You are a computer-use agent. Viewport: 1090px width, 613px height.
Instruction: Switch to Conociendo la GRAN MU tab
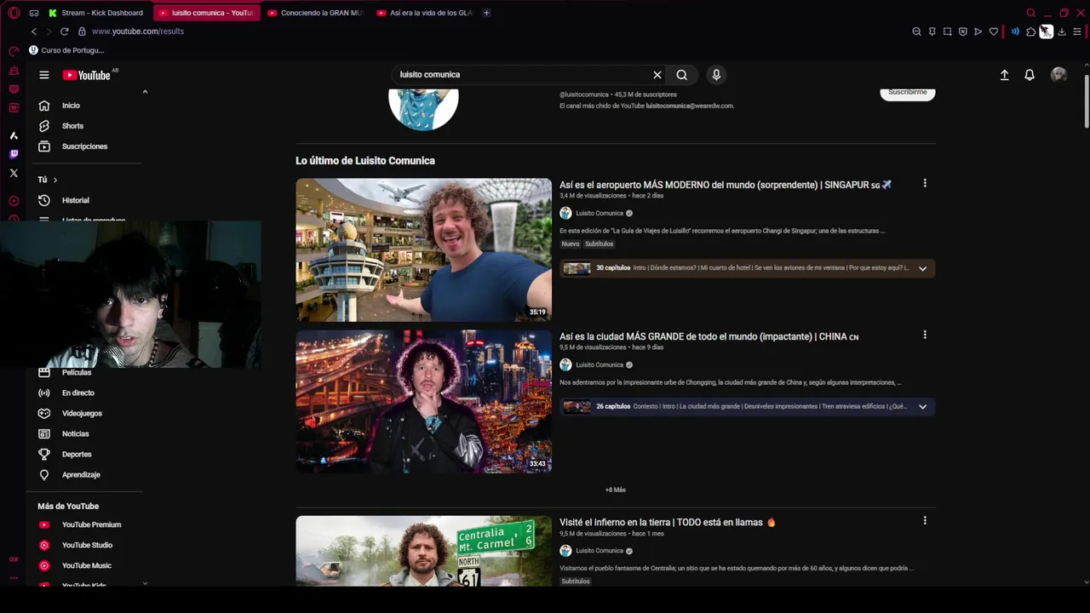314,13
